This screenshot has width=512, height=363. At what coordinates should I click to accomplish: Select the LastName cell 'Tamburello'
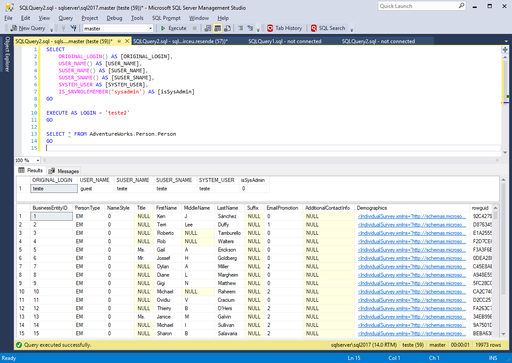click(x=229, y=233)
